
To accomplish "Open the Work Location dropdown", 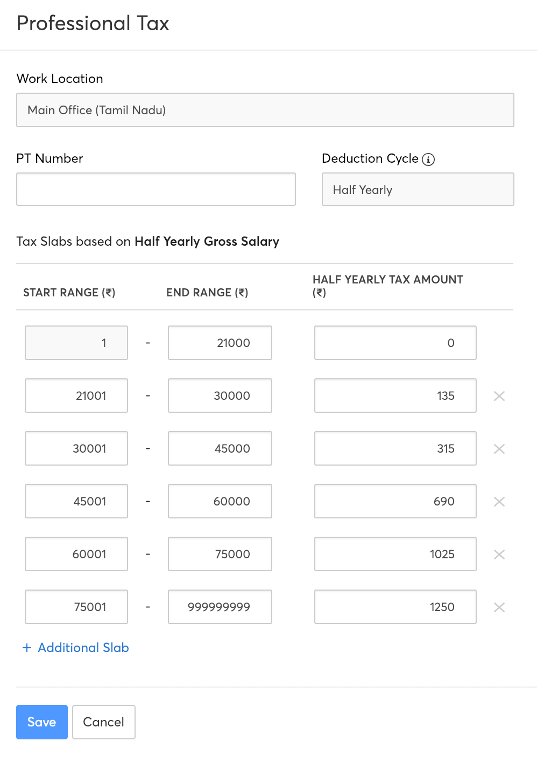I will [265, 110].
